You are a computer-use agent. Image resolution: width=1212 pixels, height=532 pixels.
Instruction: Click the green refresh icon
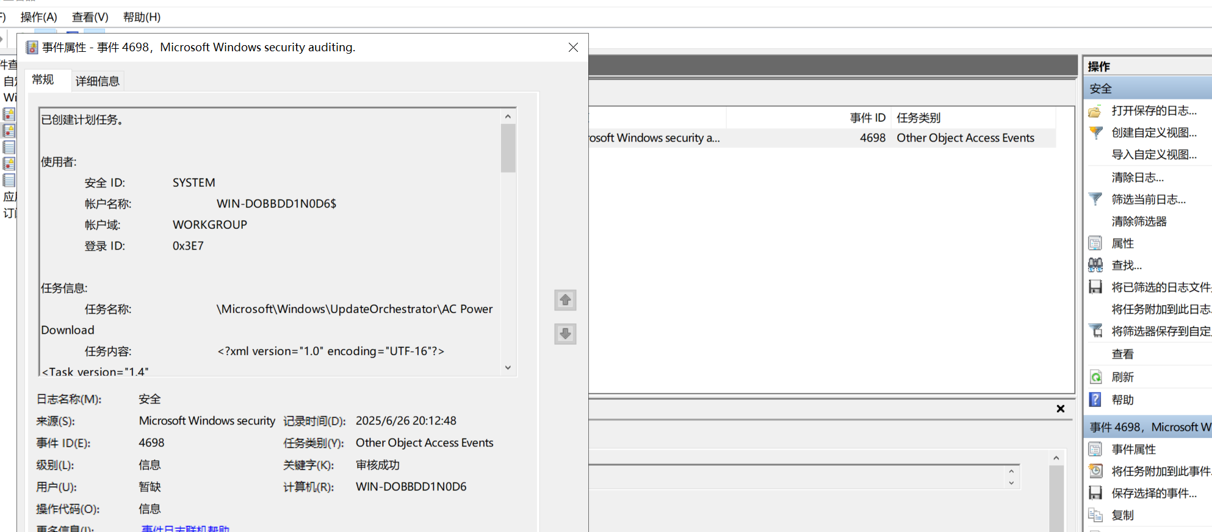point(1095,377)
